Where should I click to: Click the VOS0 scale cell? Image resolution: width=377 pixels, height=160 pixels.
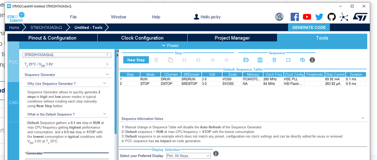click(x=232, y=79)
